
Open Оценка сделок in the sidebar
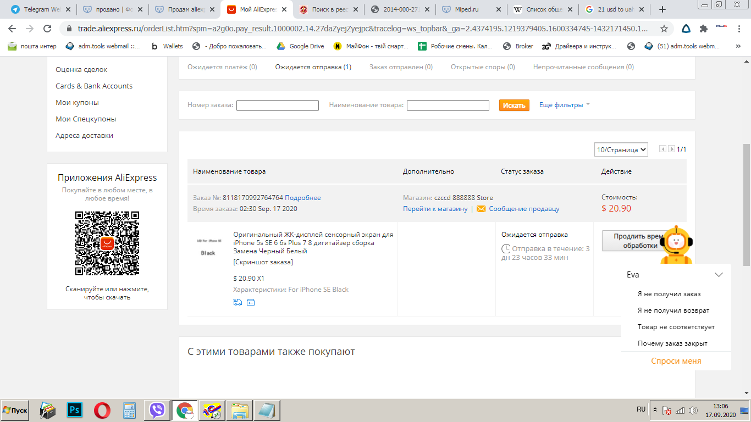tap(81, 70)
